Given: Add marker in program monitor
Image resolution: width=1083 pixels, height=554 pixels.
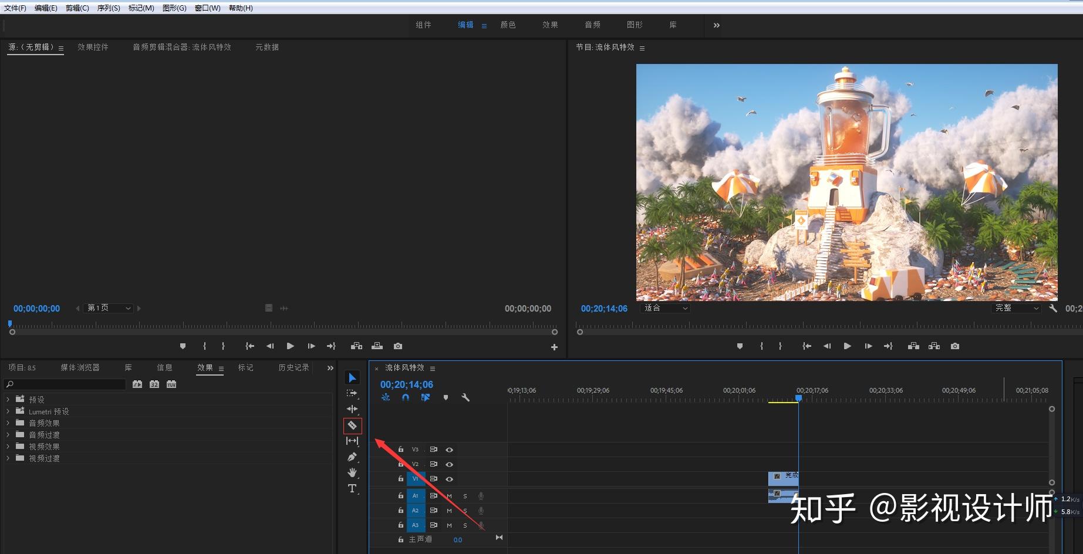Looking at the screenshot, I should click(x=740, y=346).
